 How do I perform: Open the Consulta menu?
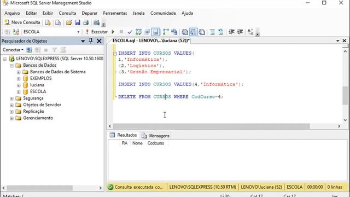67,13
